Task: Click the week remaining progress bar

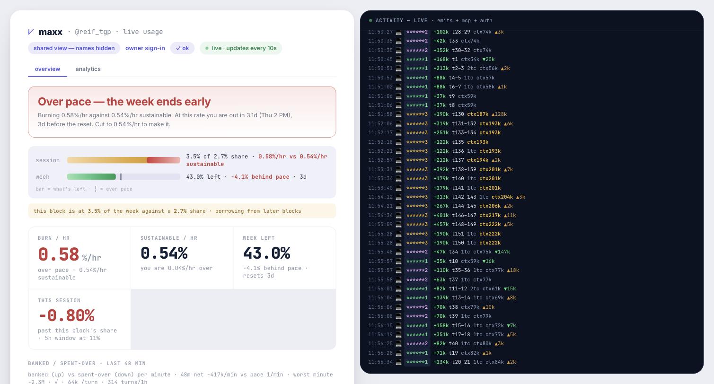Action: pos(123,177)
